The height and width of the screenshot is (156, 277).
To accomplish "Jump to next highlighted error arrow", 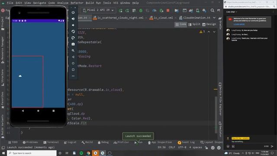I will 214,32.
